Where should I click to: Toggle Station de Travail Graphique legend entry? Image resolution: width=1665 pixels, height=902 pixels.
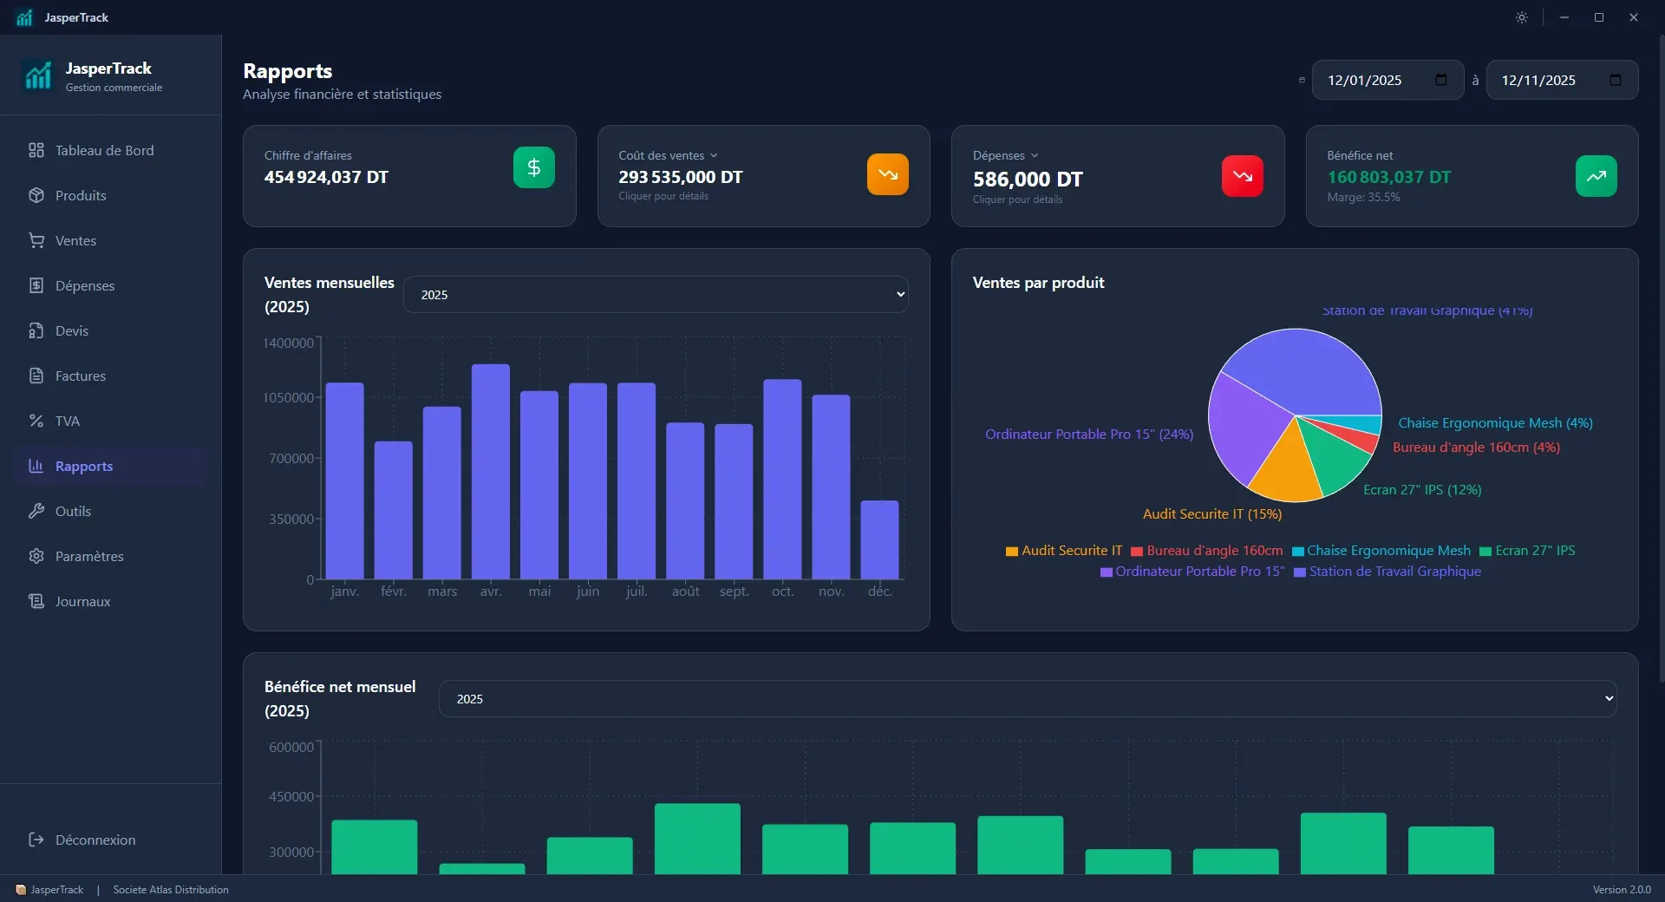[1387, 572]
